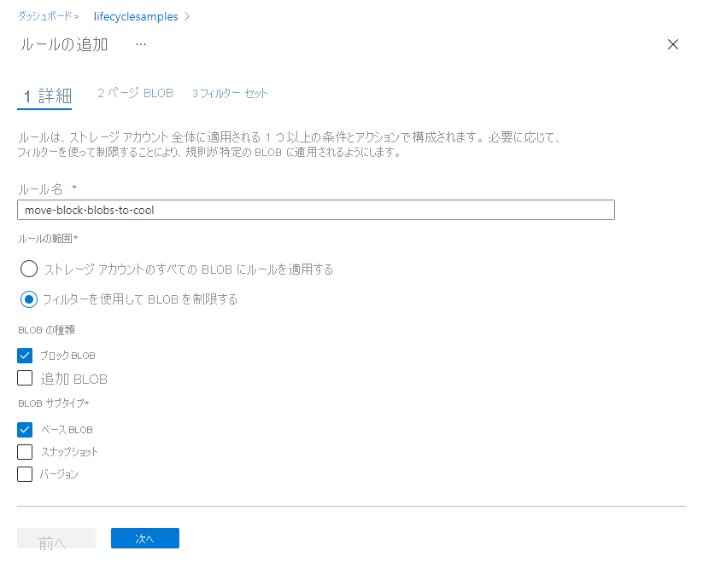Screen dimensions: 703x574
Task: Click the 次へ button
Action: click(144, 538)
